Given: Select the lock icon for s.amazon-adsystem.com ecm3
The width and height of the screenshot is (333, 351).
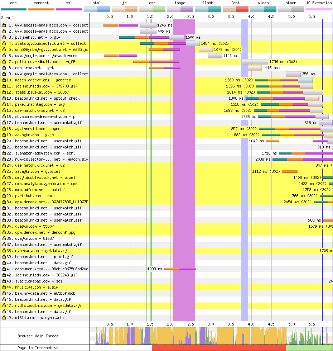Looking at the screenshot, I should point(4,153).
